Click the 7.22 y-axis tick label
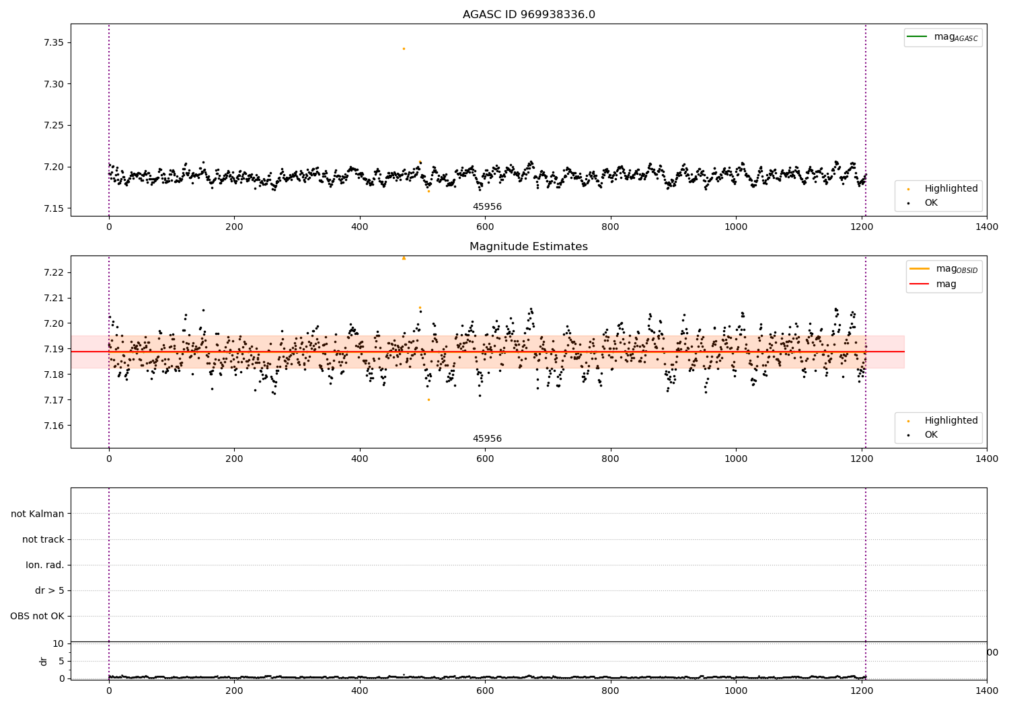 [54, 272]
